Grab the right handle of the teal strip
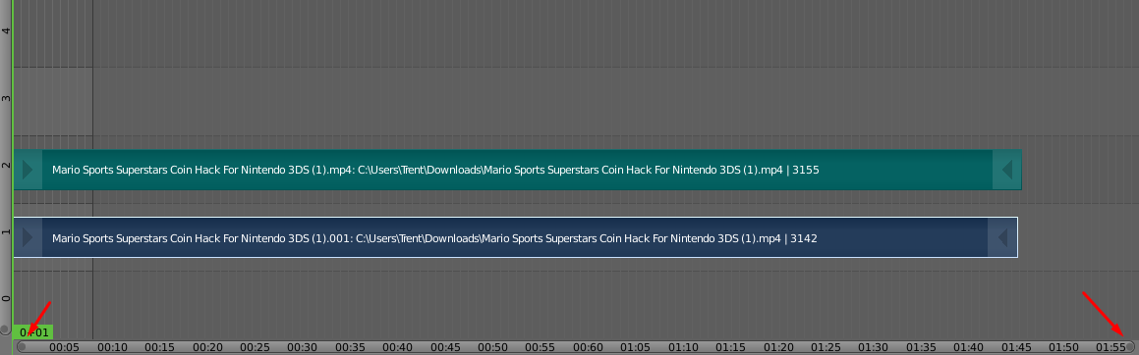 pos(1006,171)
